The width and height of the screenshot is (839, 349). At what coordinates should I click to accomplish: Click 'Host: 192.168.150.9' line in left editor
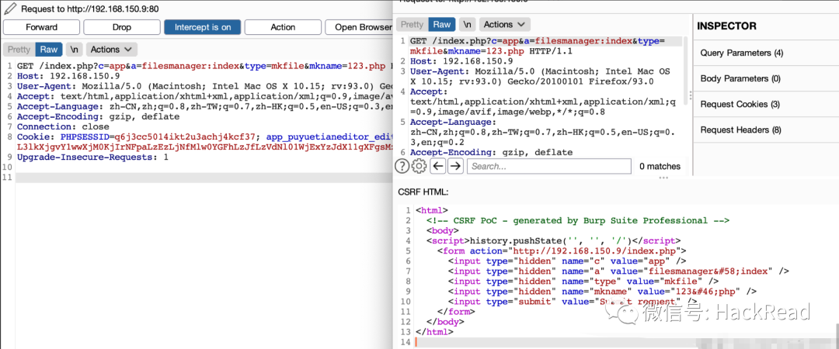click(x=68, y=76)
